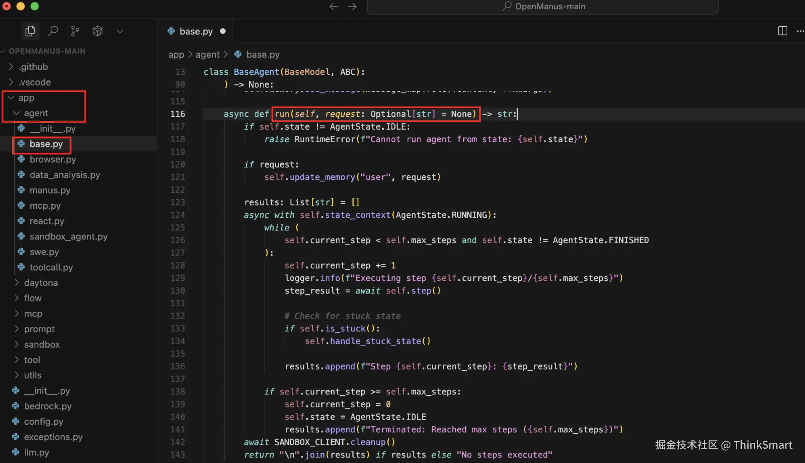Screen dimensions: 805x463
Task: Expand the mcp folder
Action: 33,314
